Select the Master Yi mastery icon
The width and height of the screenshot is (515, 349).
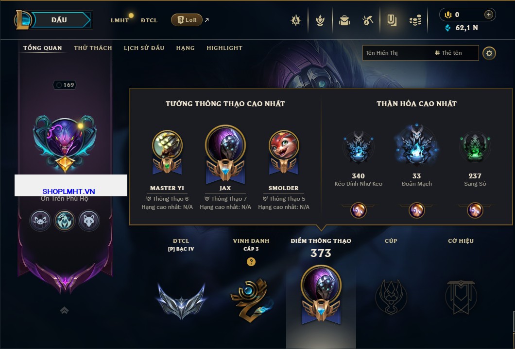point(167,152)
